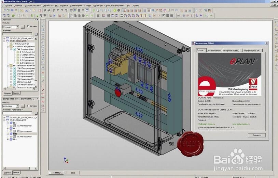This screenshot has height=178, width=278.
Task: Open the Установки filter dropdown
Action: pos(17,106)
